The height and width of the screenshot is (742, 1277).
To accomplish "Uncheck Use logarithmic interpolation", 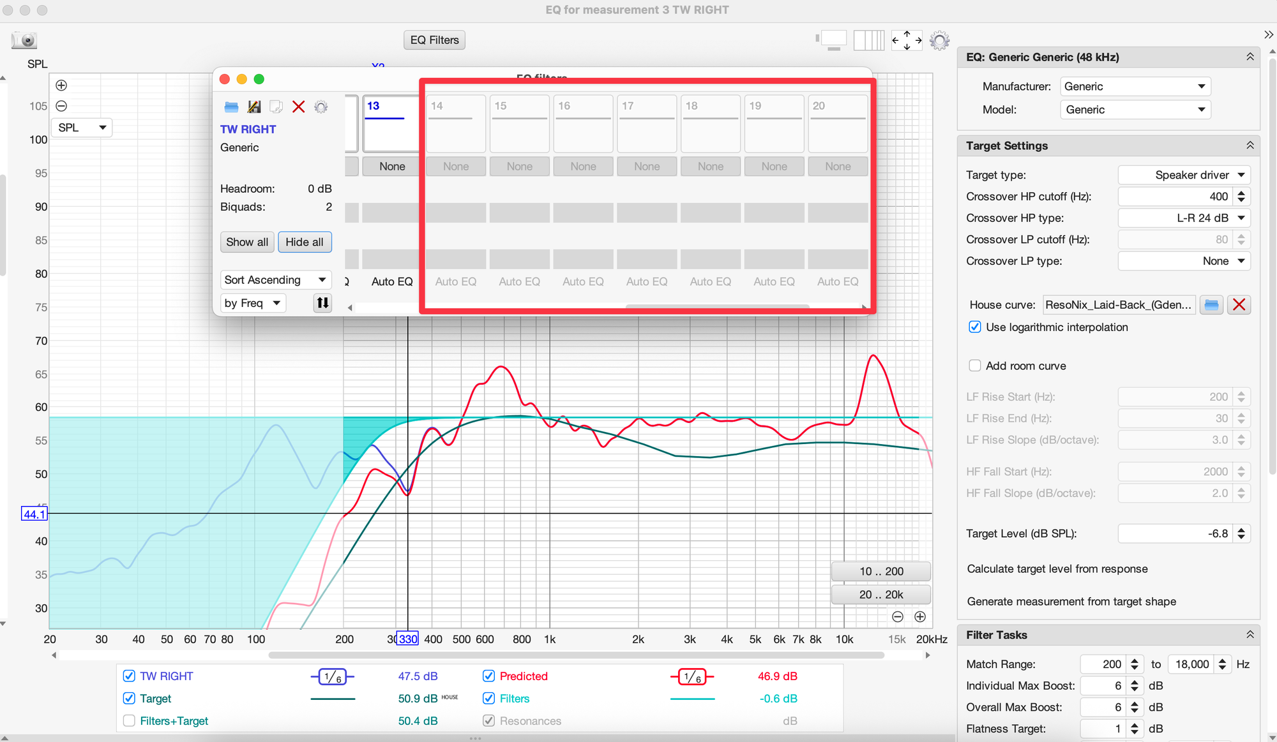I will (975, 327).
